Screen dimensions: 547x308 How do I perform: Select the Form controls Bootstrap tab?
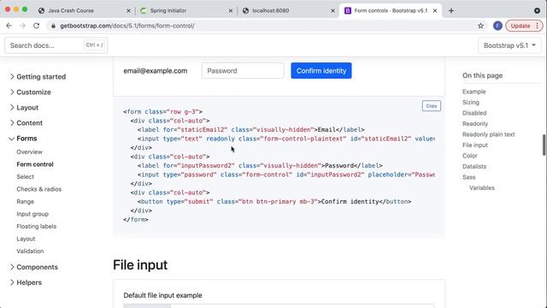391,11
